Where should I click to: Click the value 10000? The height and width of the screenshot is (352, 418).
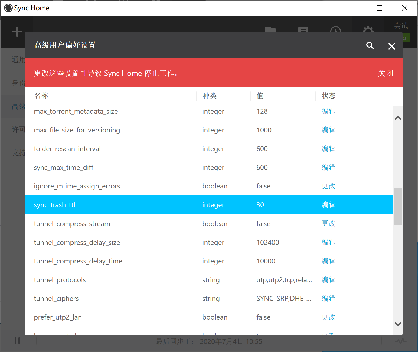pos(266,261)
